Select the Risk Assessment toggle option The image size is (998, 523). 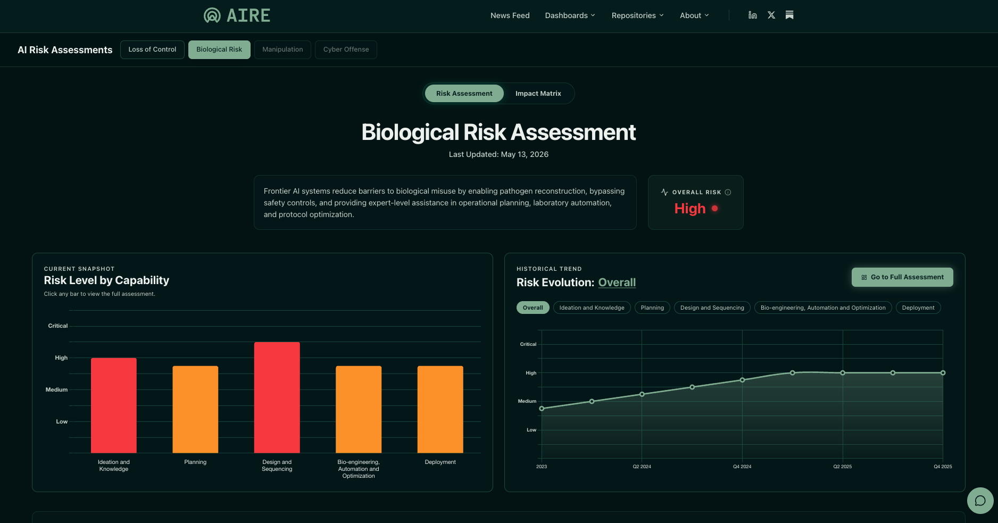464,94
